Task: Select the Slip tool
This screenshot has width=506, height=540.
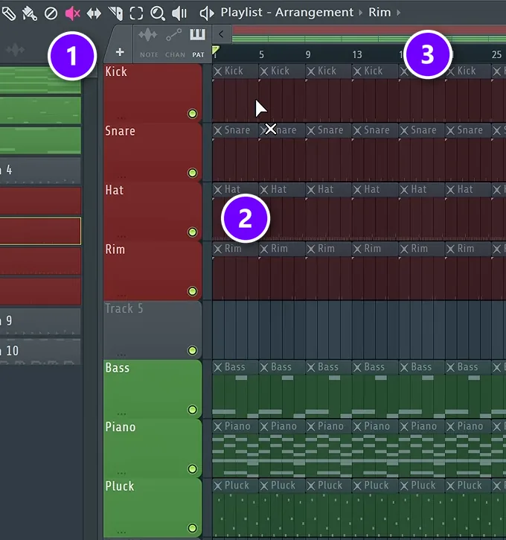Action: coord(94,13)
